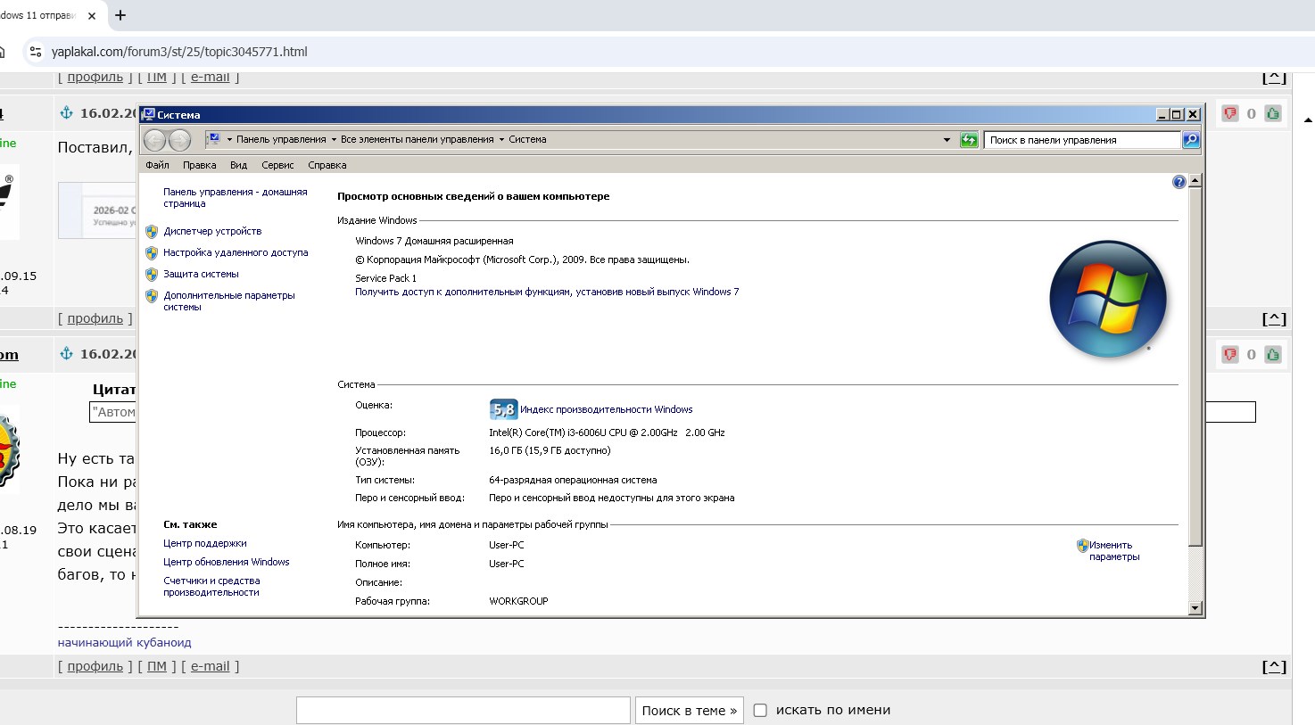Open e-mail link below 'начинающий кубаноид' signature
1315x725 pixels.
click(x=211, y=666)
